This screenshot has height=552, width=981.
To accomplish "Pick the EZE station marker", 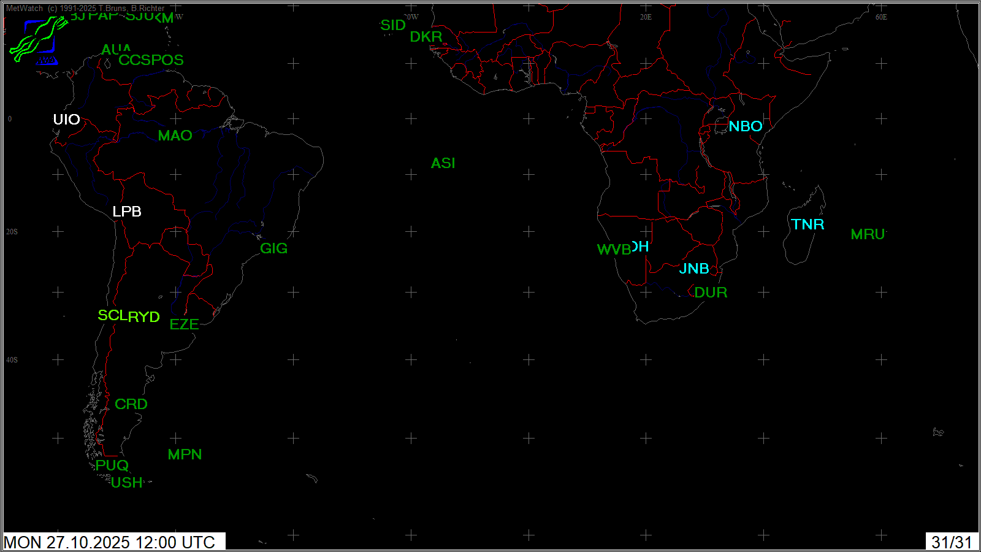I will pos(184,324).
